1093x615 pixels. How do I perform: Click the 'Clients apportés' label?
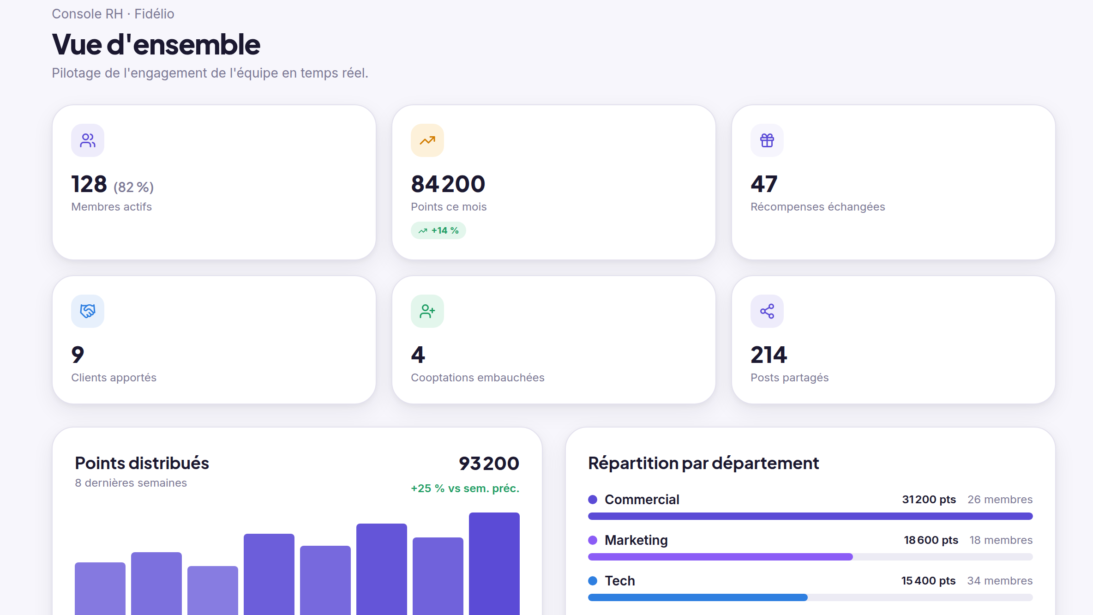pyautogui.click(x=114, y=378)
